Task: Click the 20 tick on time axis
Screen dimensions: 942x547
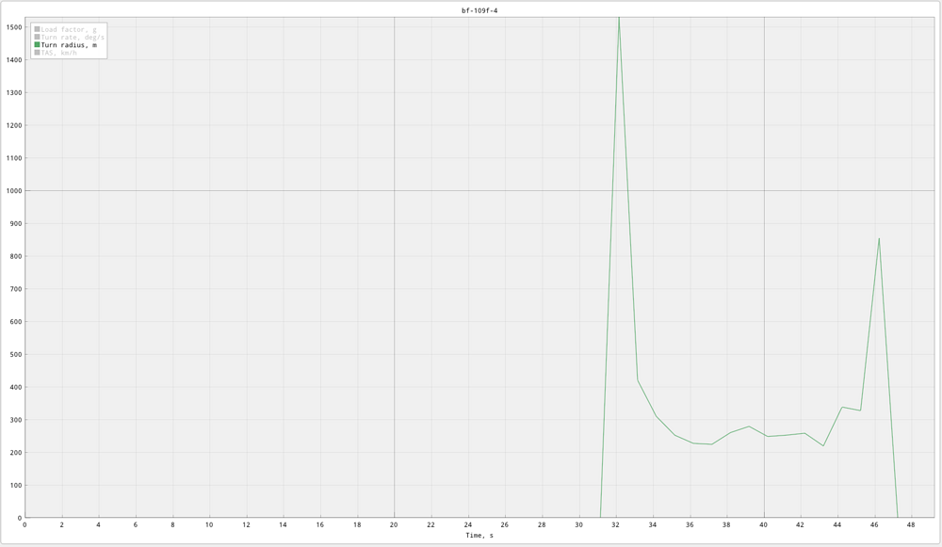Action: [x=394, y=525]
